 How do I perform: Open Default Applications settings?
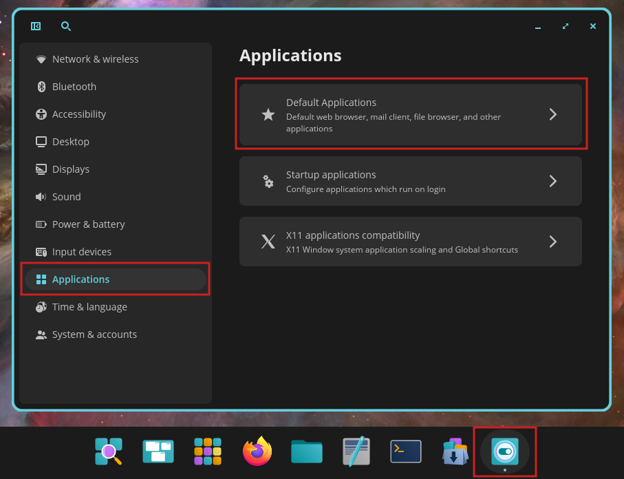[411, 114]
